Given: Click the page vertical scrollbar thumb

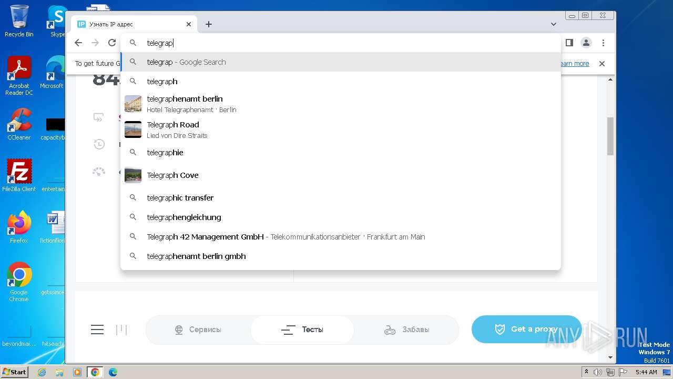Looking at the screenshot, I should (x=610, y=136).
